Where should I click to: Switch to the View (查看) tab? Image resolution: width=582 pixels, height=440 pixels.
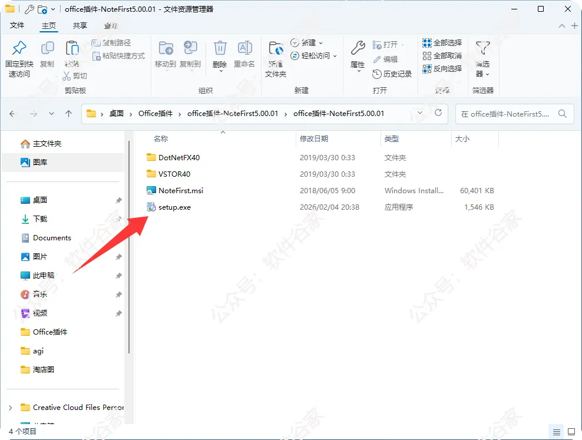tap(111, 25)
